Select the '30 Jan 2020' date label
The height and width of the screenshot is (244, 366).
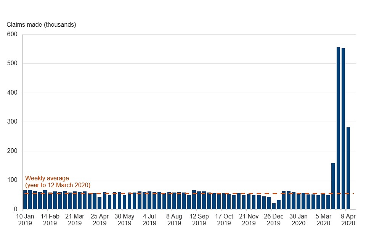coord(299,220)
